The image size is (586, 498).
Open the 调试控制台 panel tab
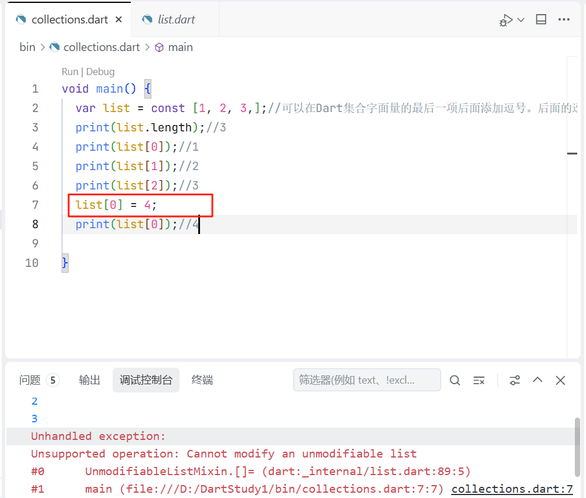(x=145, y=380)
